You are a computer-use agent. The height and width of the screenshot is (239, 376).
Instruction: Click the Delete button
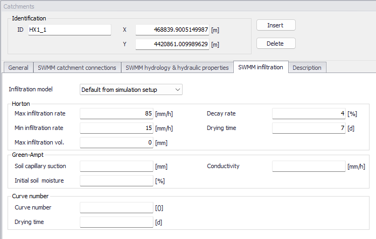(x=276, y=44)
